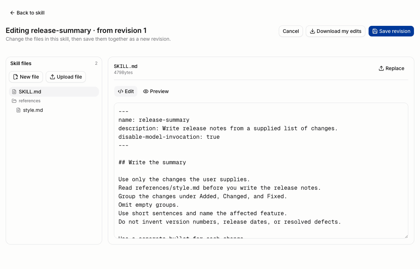Click the '479Bytes' file size text
Viewport: 420px width, 269px height.
pyautogui.click(x=123, y=73)
